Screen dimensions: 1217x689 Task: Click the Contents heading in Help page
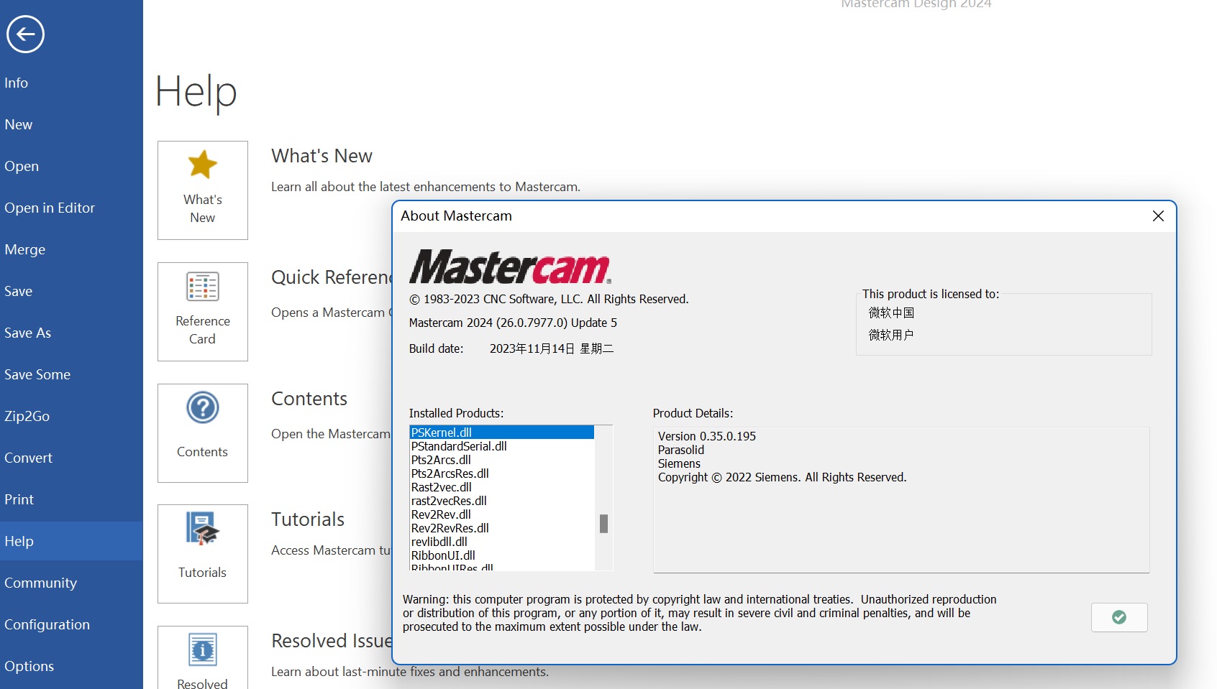[309, 399]
